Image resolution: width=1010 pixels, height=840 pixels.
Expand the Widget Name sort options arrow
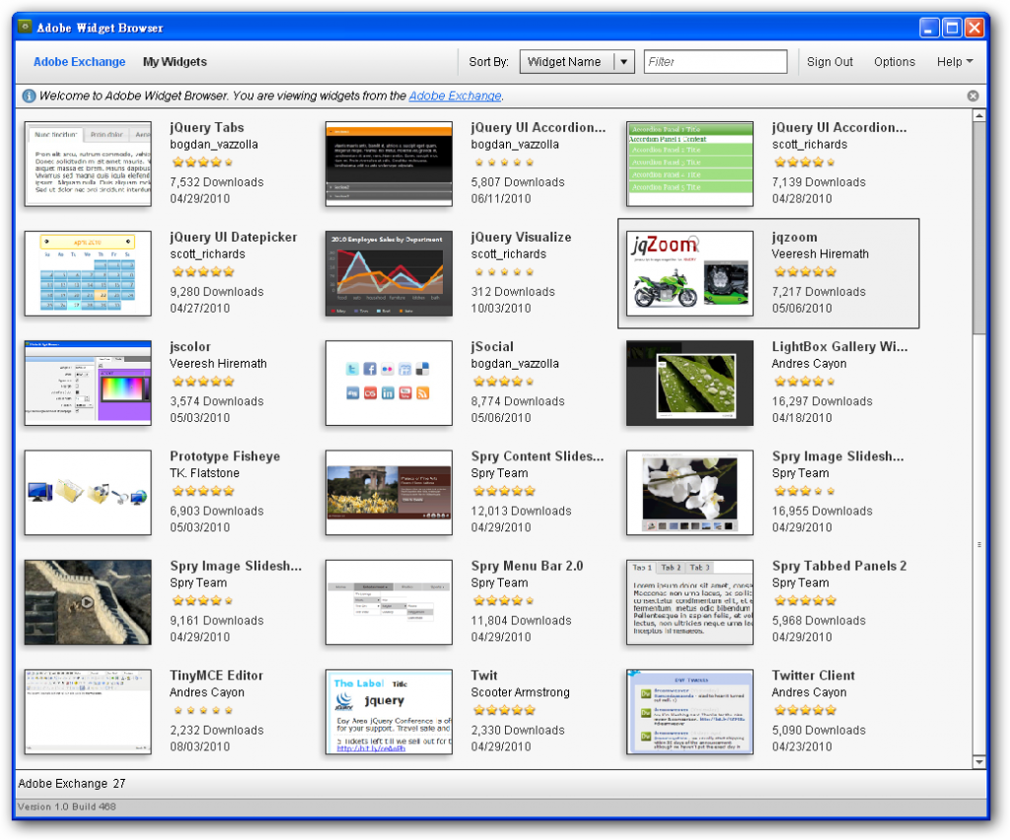[624, 61]
